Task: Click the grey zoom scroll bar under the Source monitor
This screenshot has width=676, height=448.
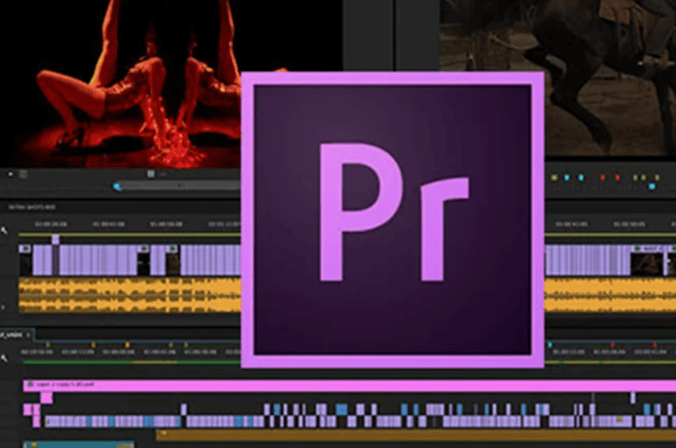Action: [x=181, y=186]
